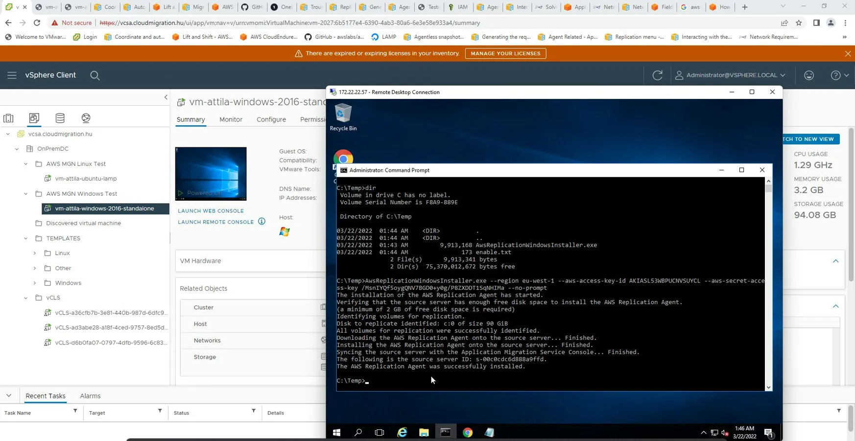Open the remote Action Center notifications icon
The width and height of the screenshot is (855, 441).
pyautogui.click(x=769, y=433)
